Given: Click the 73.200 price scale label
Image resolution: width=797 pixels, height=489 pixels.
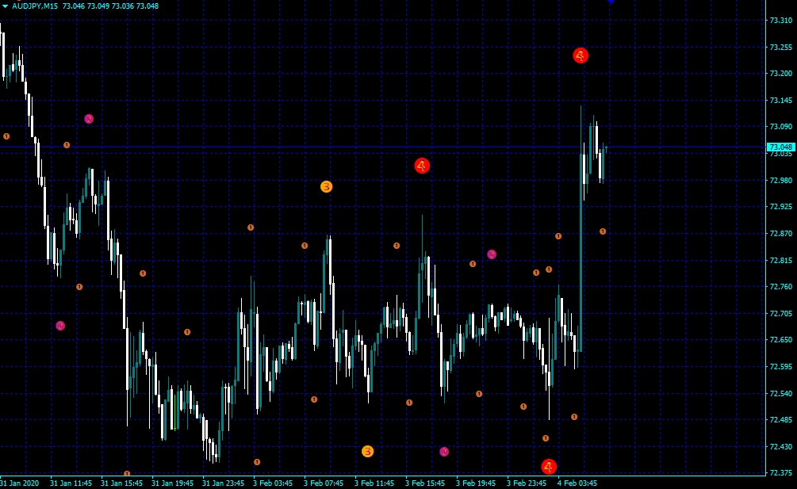Looking at the screenshot, I should coord(780,74).
